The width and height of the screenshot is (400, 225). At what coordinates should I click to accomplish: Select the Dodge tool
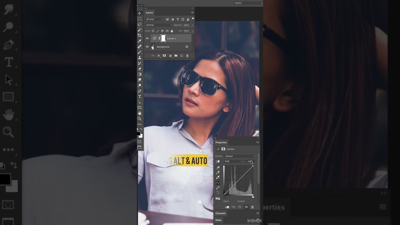click(x=140, y=85)
